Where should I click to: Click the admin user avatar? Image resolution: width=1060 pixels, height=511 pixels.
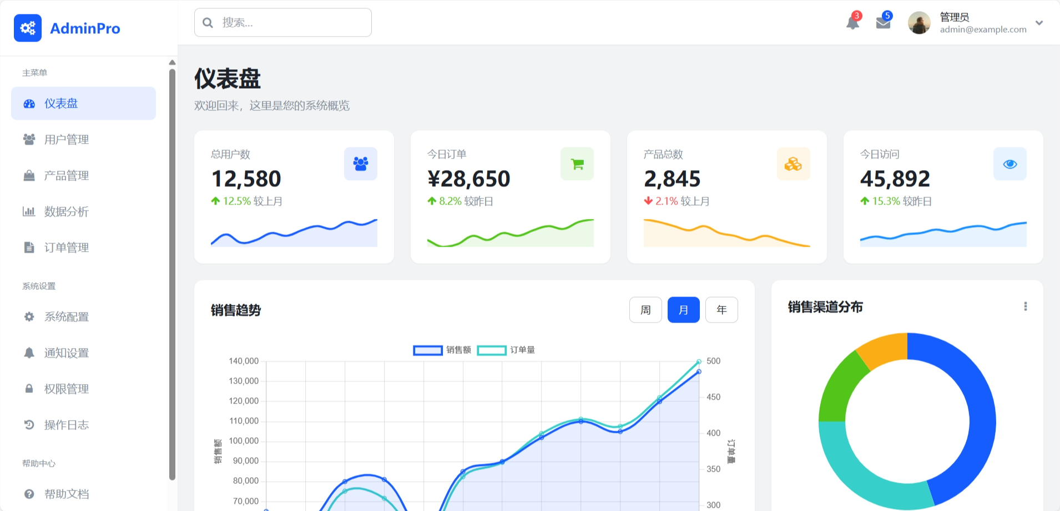tap(919, 23)
